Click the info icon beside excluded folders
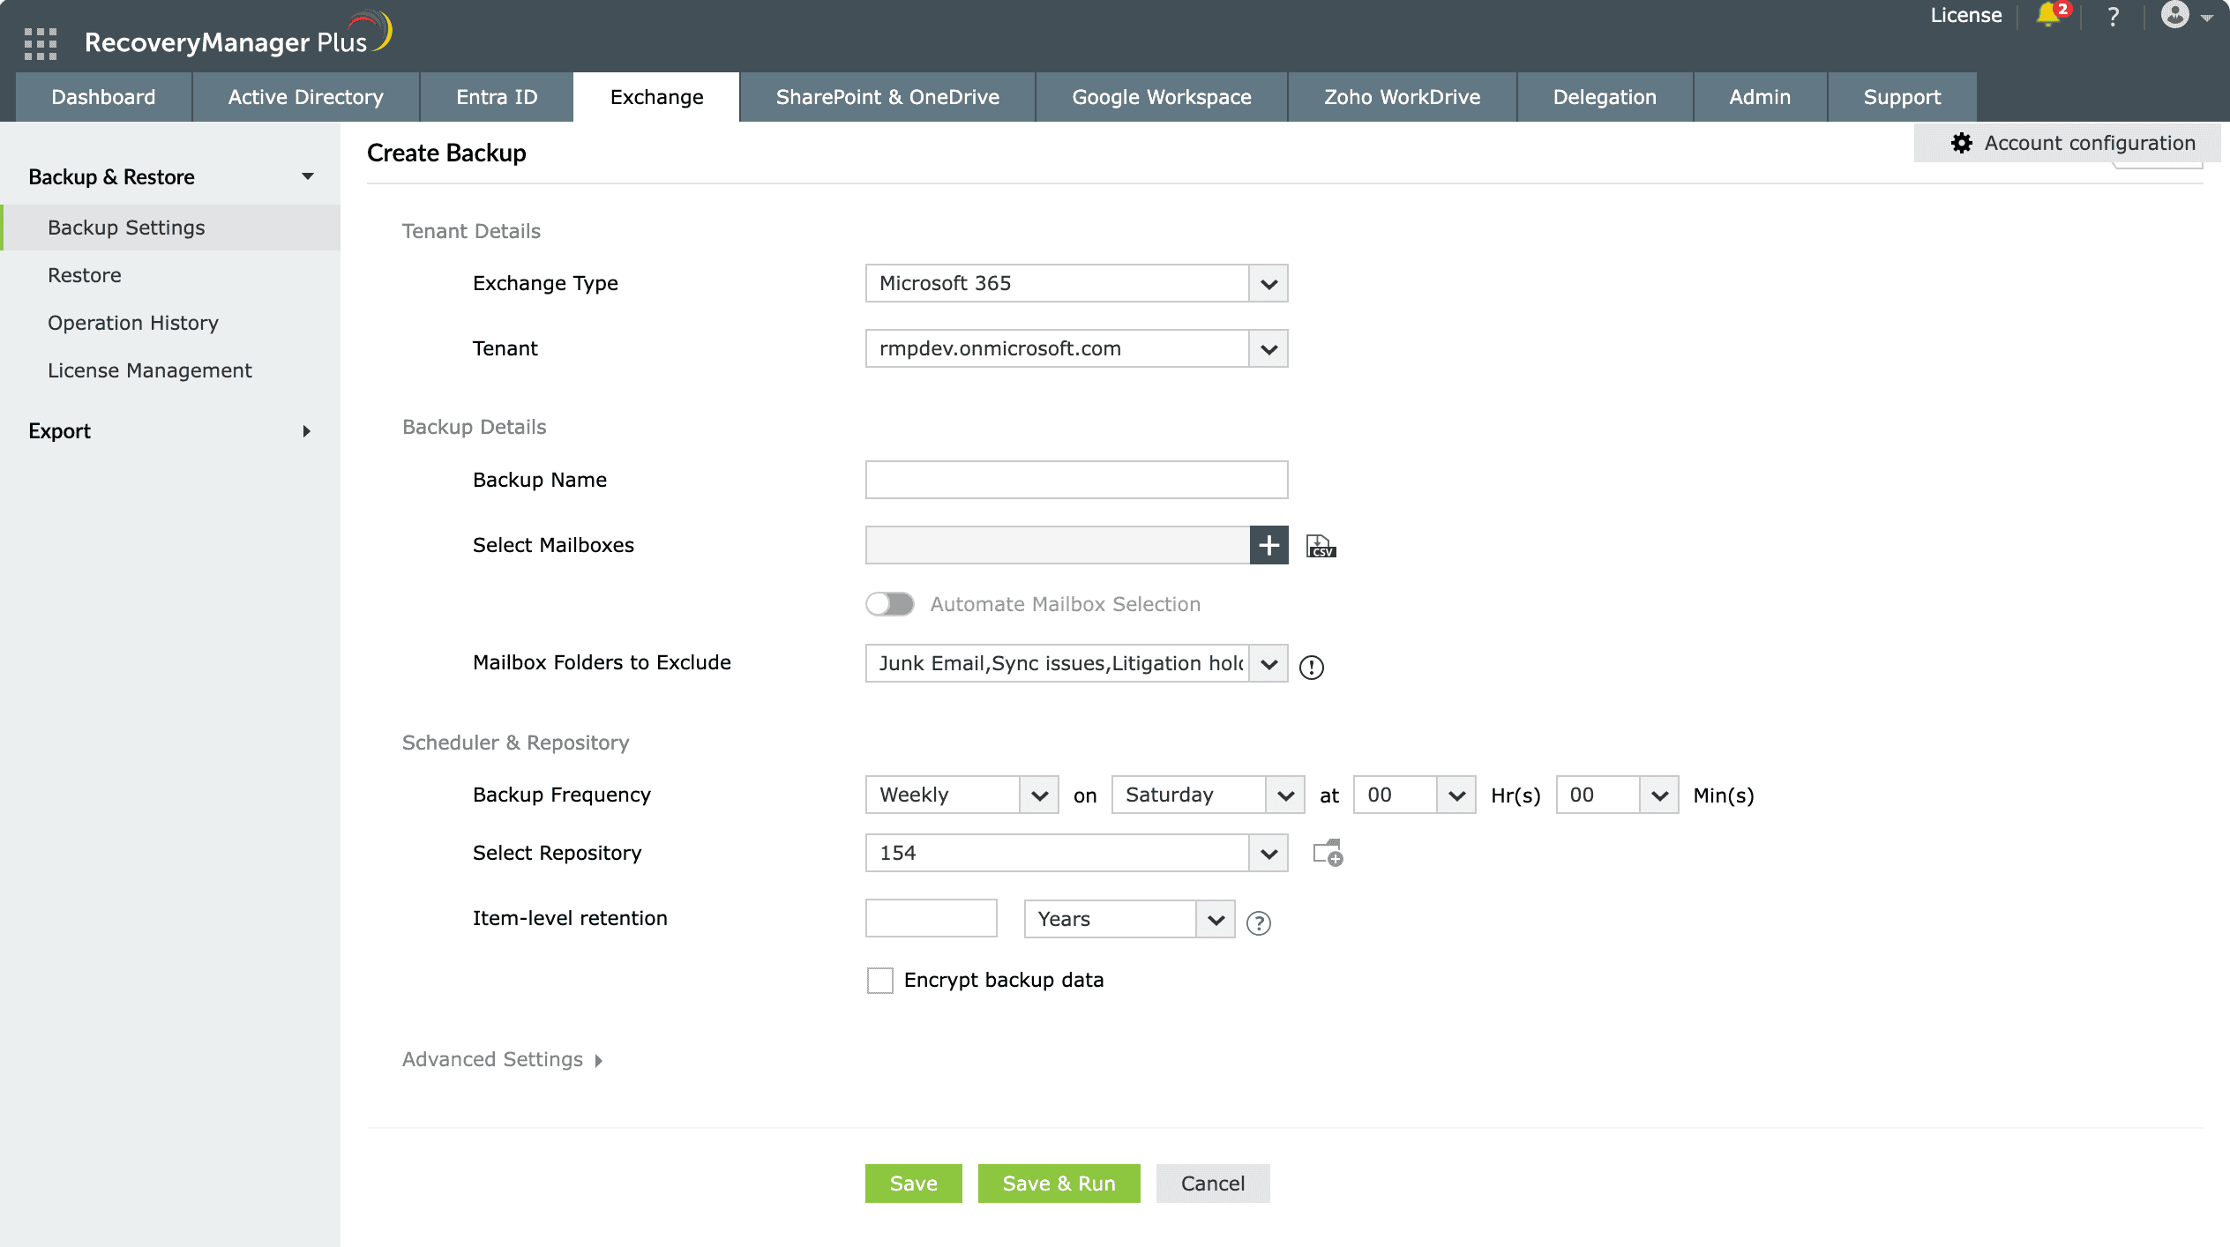The height and width of the screenshot is (1247, 2230). pyautogui.click(x=1312, y=668)
